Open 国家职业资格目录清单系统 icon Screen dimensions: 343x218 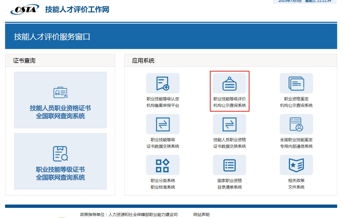229,165
